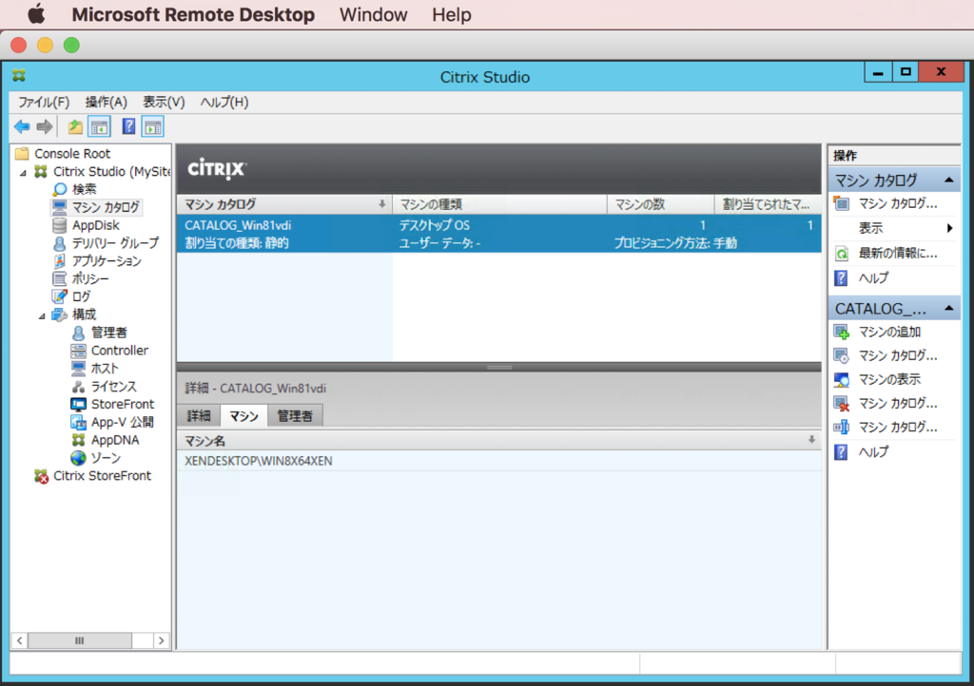
Task: Select the 検索 search node icon
Action: click(60, 189)
